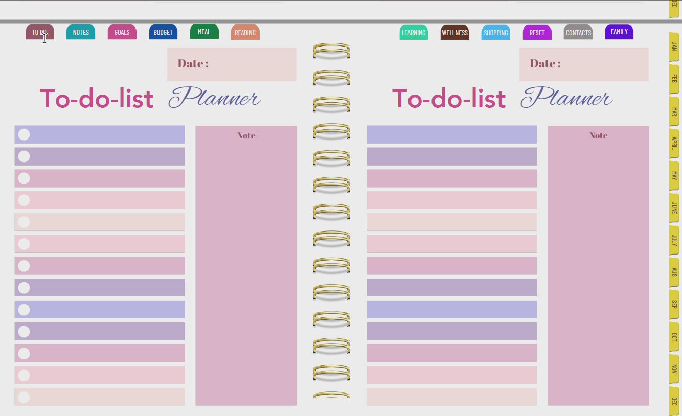682x416 pixels.
Task: Click the right page Note area
Action: [598, 266]
